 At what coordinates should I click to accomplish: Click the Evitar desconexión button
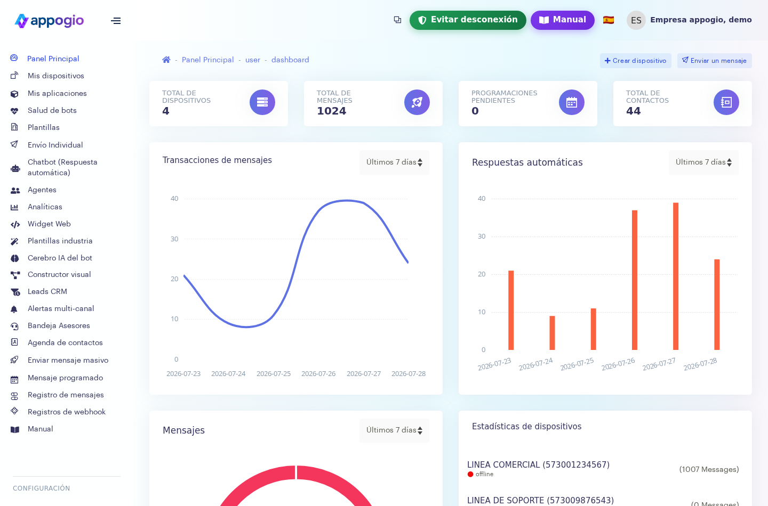point(468,20)
